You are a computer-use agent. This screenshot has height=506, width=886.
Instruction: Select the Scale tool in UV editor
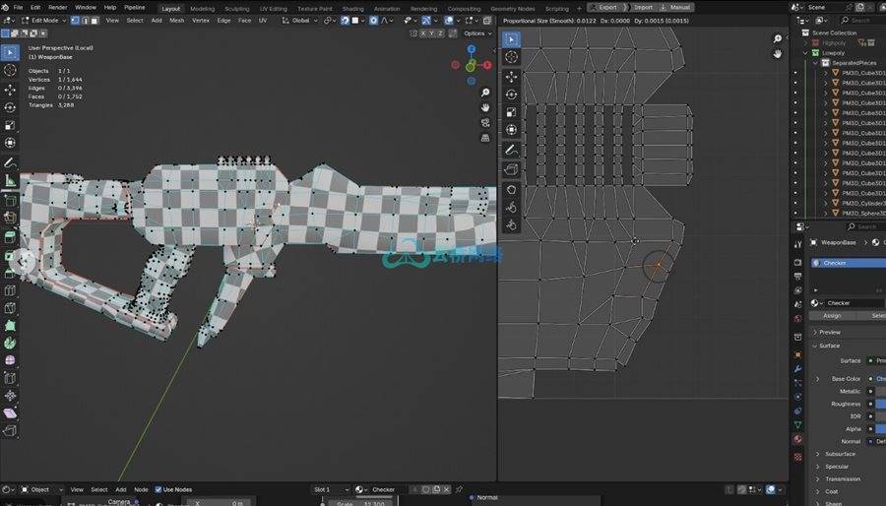[x=511, y=112]
